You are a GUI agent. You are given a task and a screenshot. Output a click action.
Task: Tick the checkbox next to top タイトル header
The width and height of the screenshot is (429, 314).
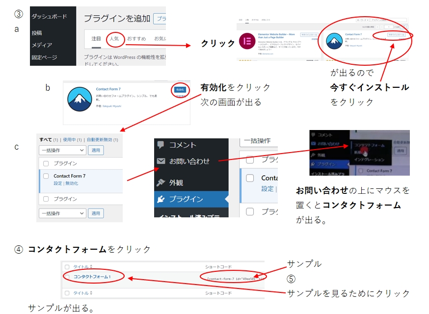click(x=67, y=266)
